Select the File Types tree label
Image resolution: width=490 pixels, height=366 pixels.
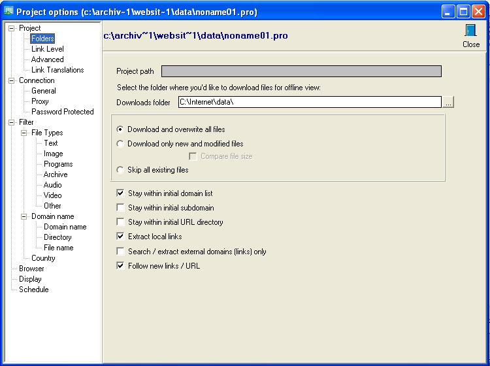[47, 133]
